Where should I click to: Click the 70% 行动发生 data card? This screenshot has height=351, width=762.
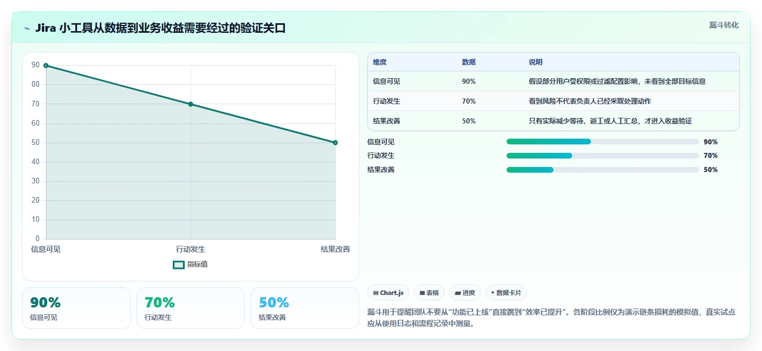[190, 308]
